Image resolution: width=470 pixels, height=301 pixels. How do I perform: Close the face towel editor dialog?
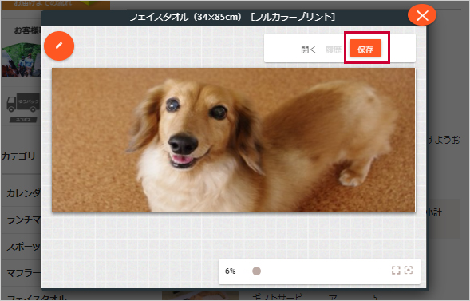422,15
